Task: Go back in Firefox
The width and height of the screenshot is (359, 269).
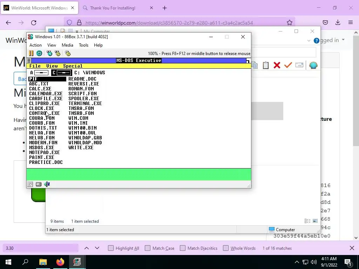Action: [x=8, y=23]
